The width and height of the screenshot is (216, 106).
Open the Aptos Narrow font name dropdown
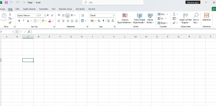pyautogui.click(x=37, y=16)
